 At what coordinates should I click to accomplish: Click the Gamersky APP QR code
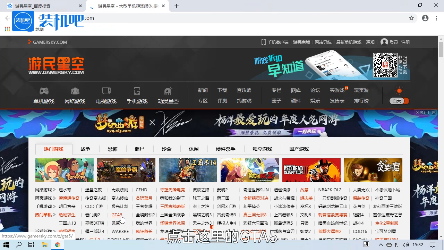(x=385, y=65)
